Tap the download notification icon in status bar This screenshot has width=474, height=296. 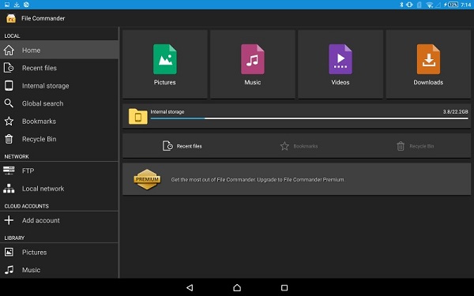click(x=17, y=5)
